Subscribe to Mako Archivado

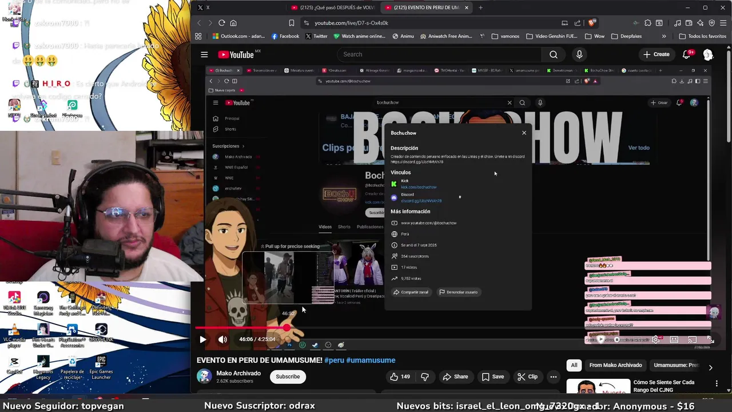click(x=288, y=377)
